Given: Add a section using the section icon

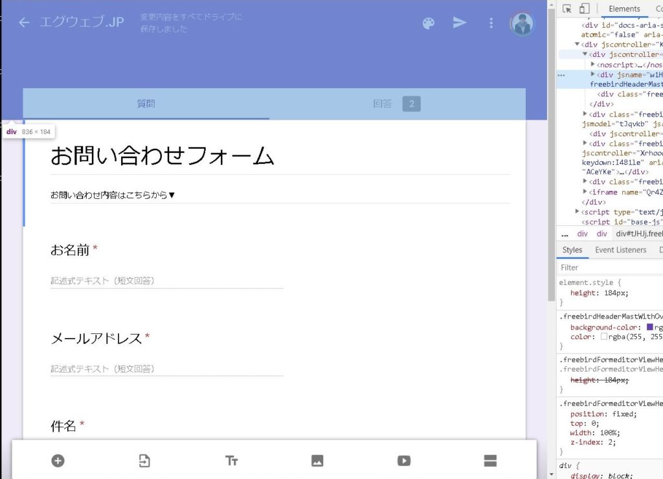Looking at the screenshot, I should coord(490,461).
